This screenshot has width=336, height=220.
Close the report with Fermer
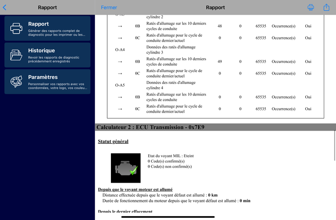109,8
